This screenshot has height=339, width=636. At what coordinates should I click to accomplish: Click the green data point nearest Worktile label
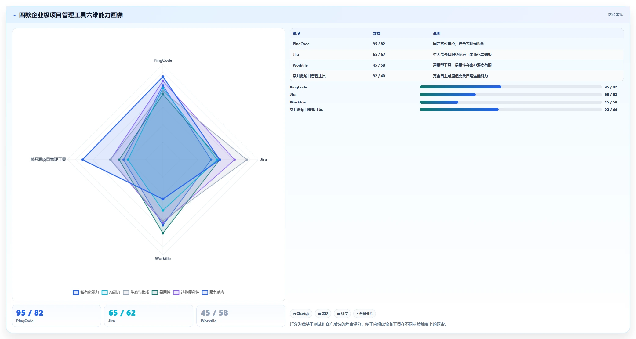[163, 233]
